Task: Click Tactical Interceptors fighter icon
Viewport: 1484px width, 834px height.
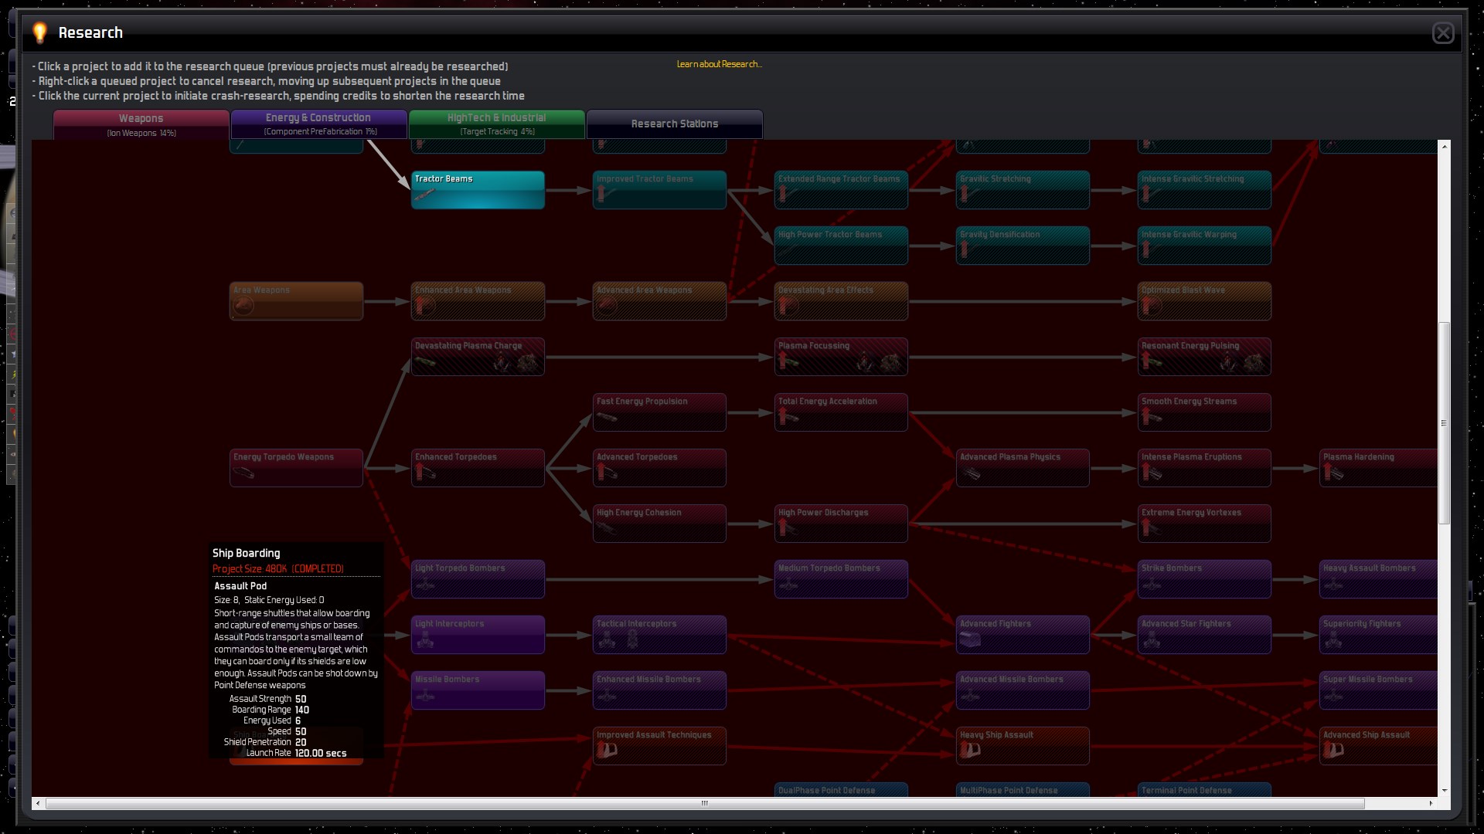Action: click(607, 639)
